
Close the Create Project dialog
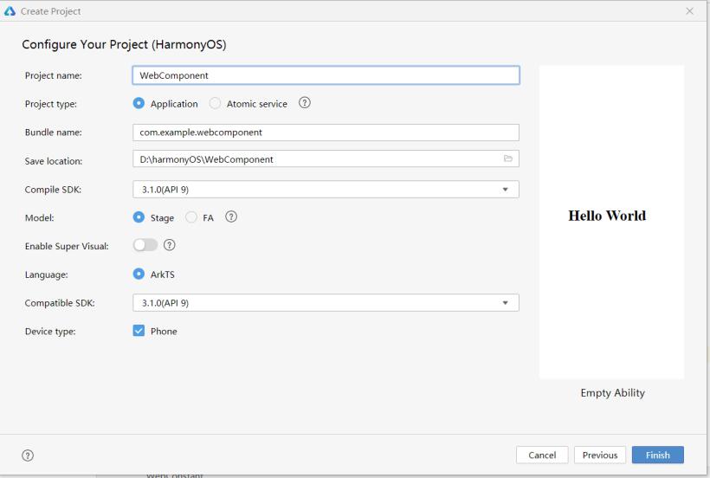click(x=689, y=11)
